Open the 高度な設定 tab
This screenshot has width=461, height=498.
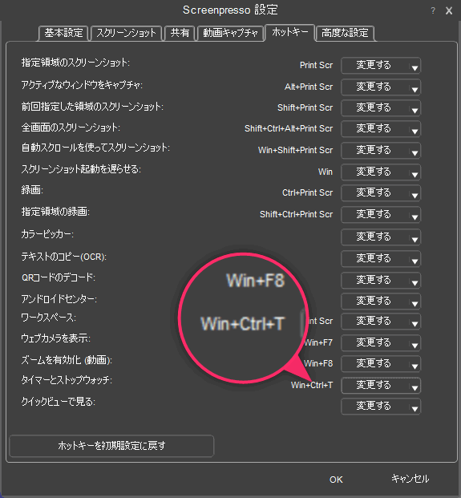[345, 33]
